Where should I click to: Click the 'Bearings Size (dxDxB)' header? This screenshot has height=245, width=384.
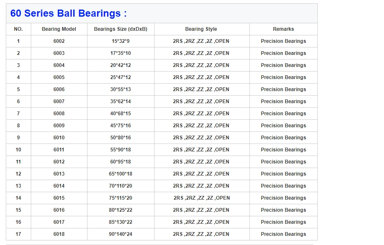[x=121, y=29]
